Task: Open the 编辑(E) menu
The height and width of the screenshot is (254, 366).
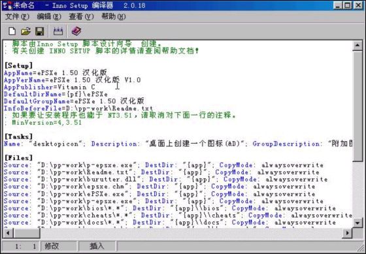Action: (49, 16)
